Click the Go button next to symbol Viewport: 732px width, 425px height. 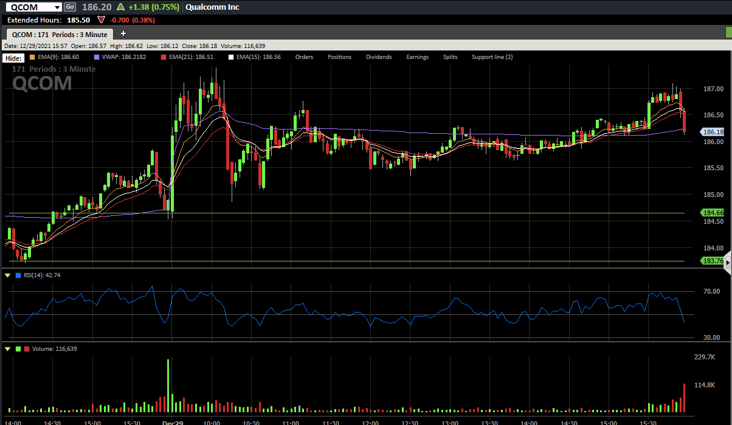[x=70, y=7]
